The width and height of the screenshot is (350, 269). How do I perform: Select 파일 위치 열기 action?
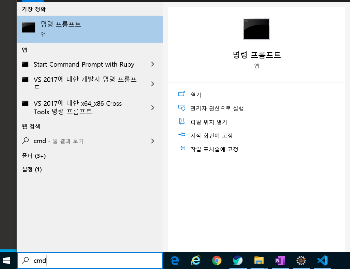pos(209,122)
